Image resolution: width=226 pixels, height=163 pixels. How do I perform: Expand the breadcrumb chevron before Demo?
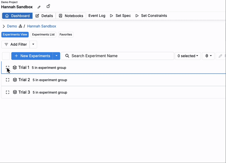(4, 26)
